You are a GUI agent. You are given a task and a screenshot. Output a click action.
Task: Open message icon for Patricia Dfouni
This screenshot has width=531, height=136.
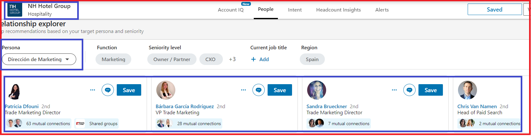[108, 90]
